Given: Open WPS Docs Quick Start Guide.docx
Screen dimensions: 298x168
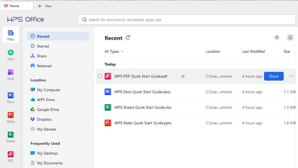Looking at the screenshot, I should coord(143,92).
